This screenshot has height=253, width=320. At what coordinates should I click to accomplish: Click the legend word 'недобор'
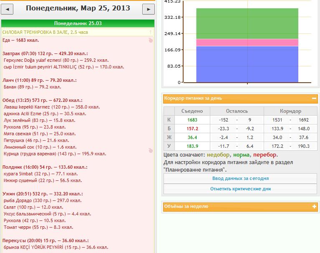click(218, 155)
